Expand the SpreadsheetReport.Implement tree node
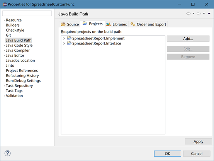The image size is (214, 161). [x=64, y=39]
